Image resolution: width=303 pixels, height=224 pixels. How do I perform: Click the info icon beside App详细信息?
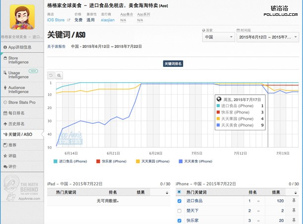point(5,47)
